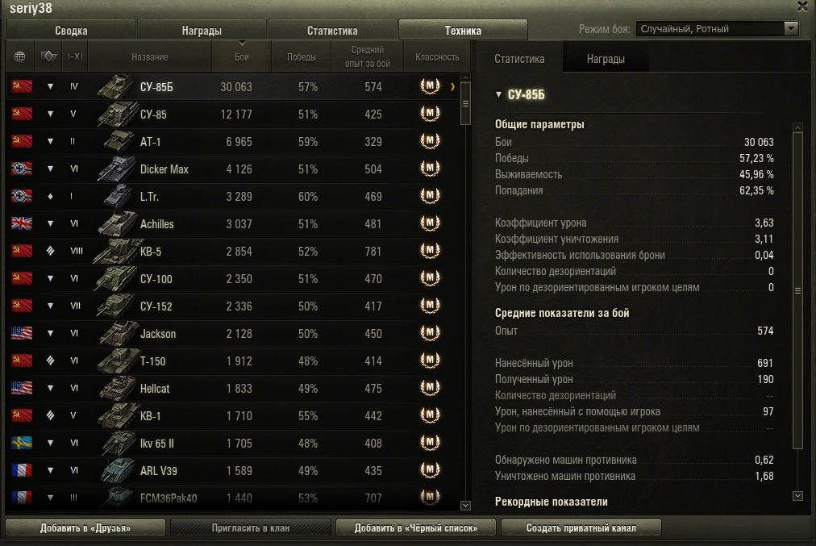Click Добавить в «Друзья» button

tap(85, 527)
